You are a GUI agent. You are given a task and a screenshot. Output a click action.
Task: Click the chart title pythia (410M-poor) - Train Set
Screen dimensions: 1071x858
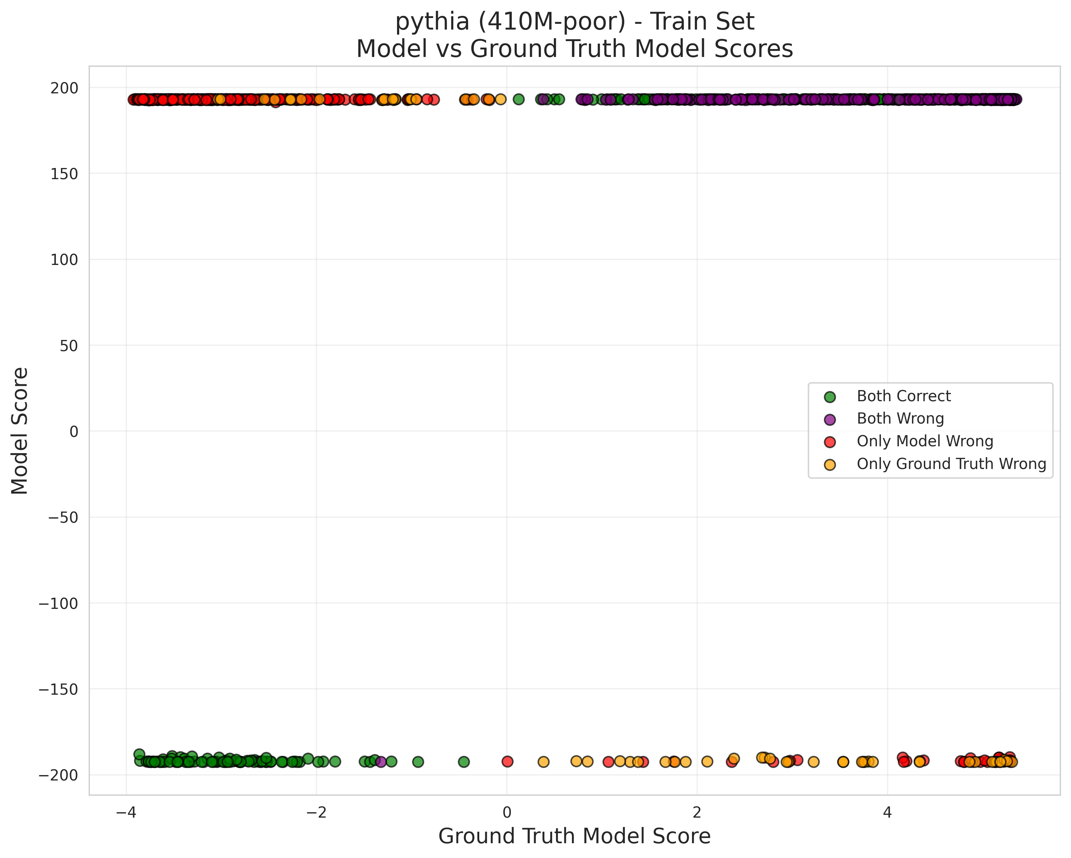pos(574,22)
